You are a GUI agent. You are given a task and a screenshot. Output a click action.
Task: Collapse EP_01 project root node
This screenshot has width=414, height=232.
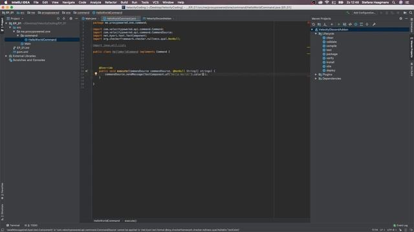(x=6, y=23)
